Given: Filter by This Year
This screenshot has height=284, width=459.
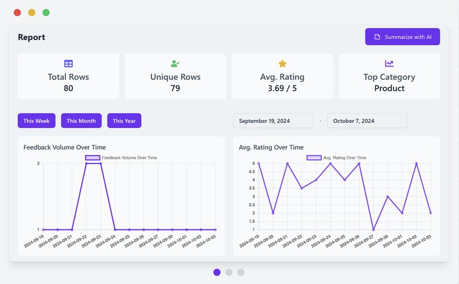Looking at the screenshot, I should click(124, 120).
